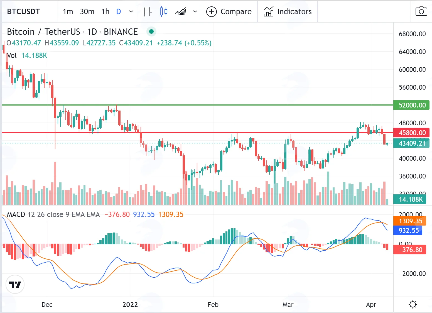The height and width of the screenshot is (313, 432).
Task: Click the open price O43170.47 value
Action: 24,43
